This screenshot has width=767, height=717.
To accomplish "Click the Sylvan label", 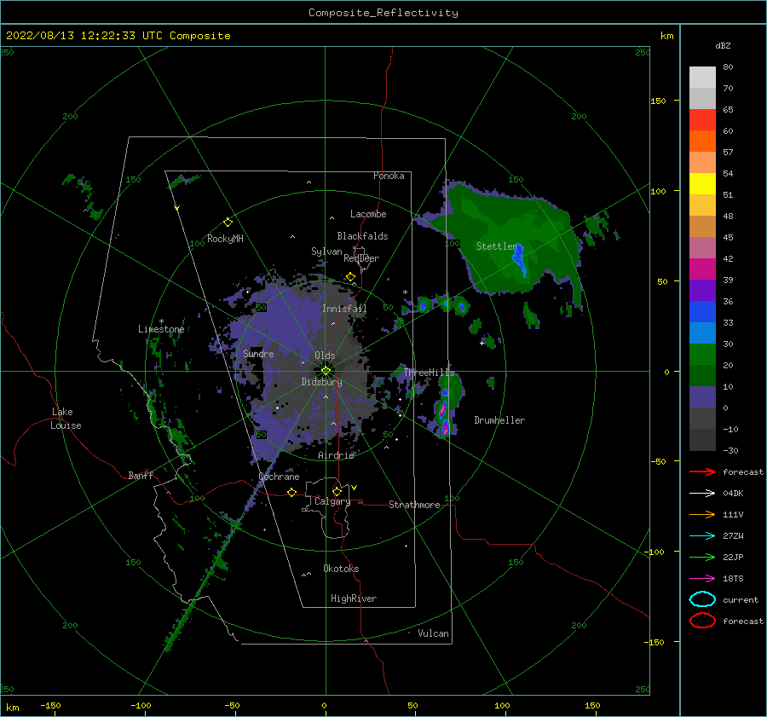I will pos(326,252).
